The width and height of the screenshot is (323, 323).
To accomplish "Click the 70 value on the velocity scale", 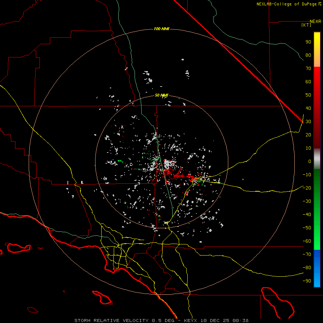I will click(308, 69).
